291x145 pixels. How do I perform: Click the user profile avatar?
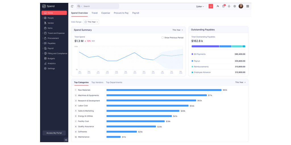click(x=241, y=6)
